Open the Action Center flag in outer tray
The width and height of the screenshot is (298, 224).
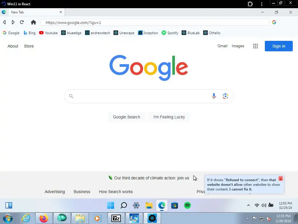(x=254, y=218)
